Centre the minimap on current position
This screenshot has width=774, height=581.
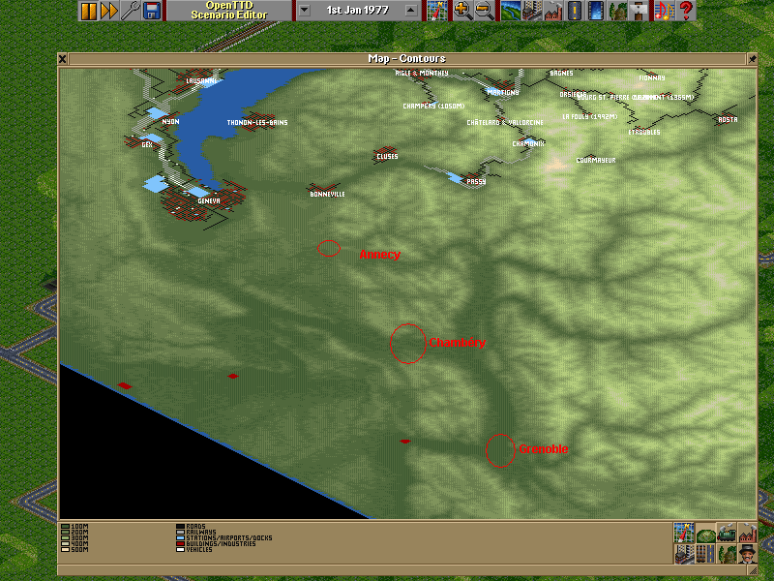coord(684,533)
